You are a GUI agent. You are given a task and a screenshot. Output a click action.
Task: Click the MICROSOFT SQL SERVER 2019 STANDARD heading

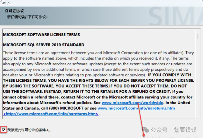coord(43,45)
